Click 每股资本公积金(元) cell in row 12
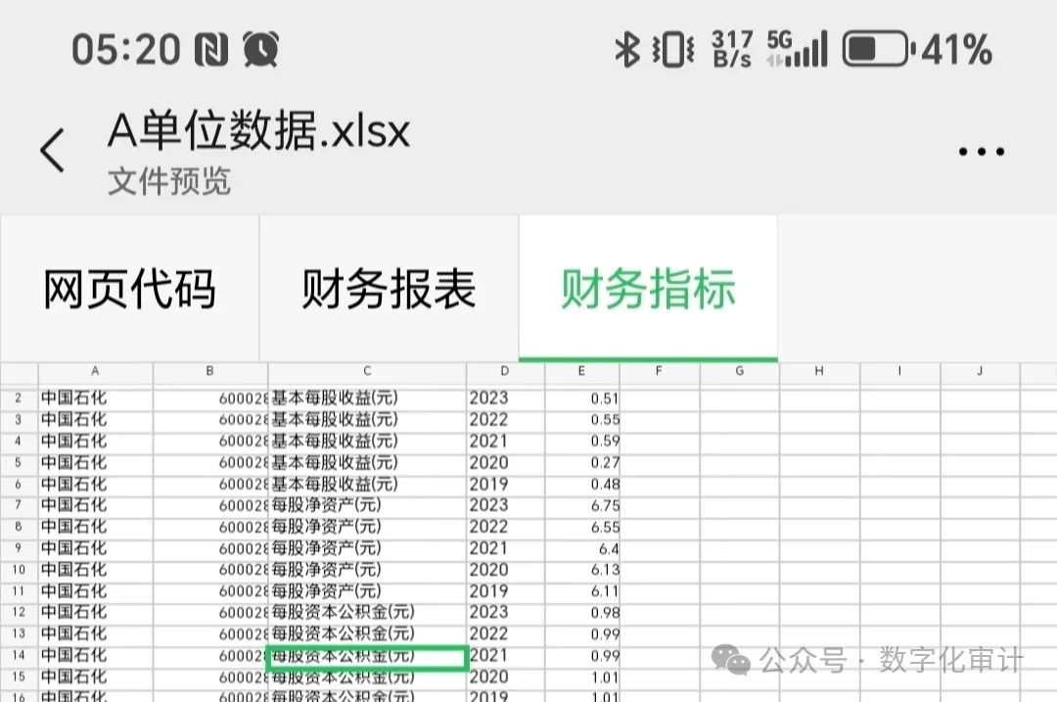Screen dimensions: 1057x702 point(367,612)
